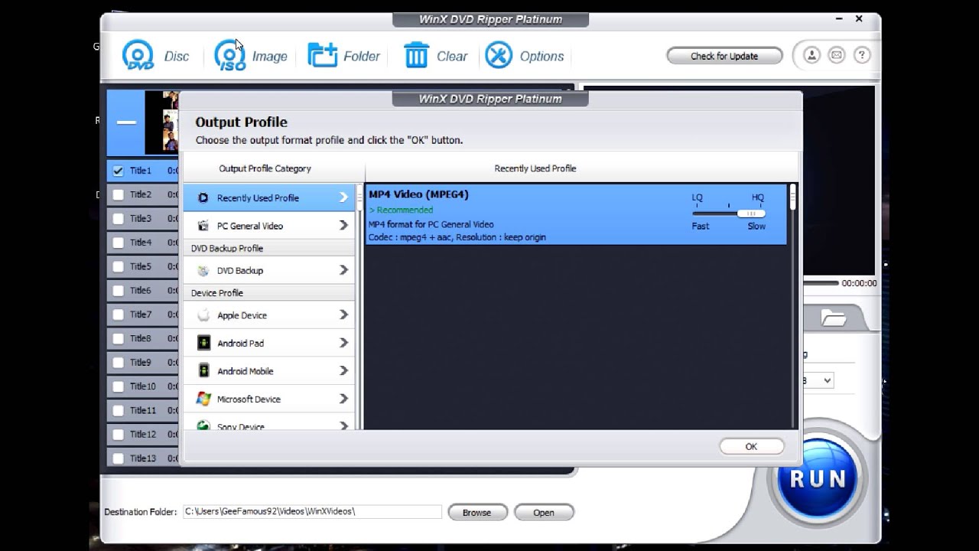Select Android Mobile category
The image size is (979, 551).
pos(269,370)
